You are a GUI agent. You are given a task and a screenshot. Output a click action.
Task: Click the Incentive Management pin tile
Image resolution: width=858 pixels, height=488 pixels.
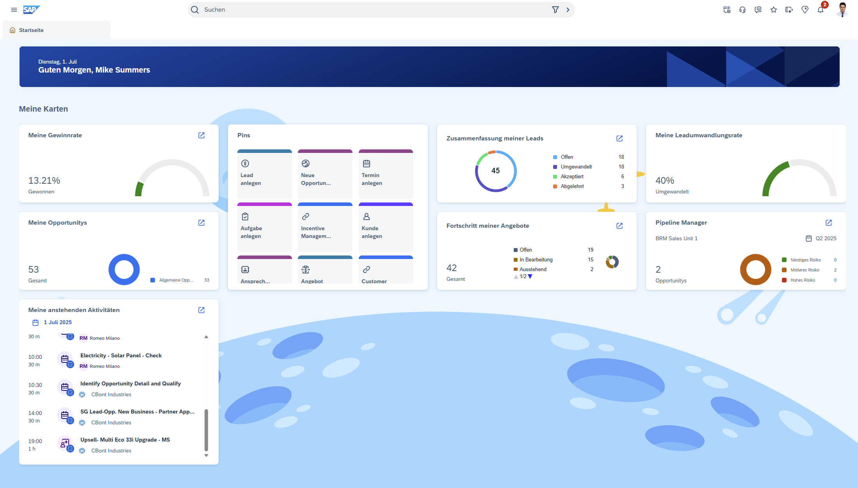pos(325,227)
